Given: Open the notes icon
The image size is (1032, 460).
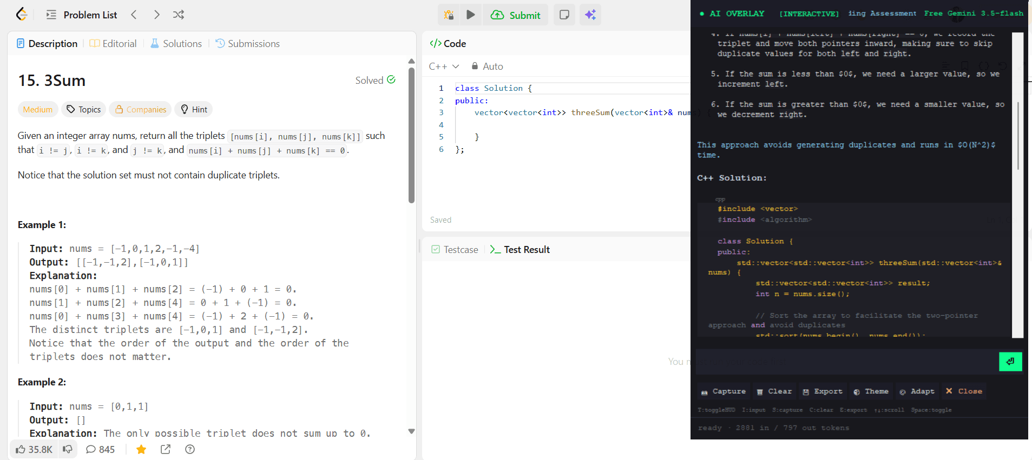Looking at the screenshot, I should (564, 15).
